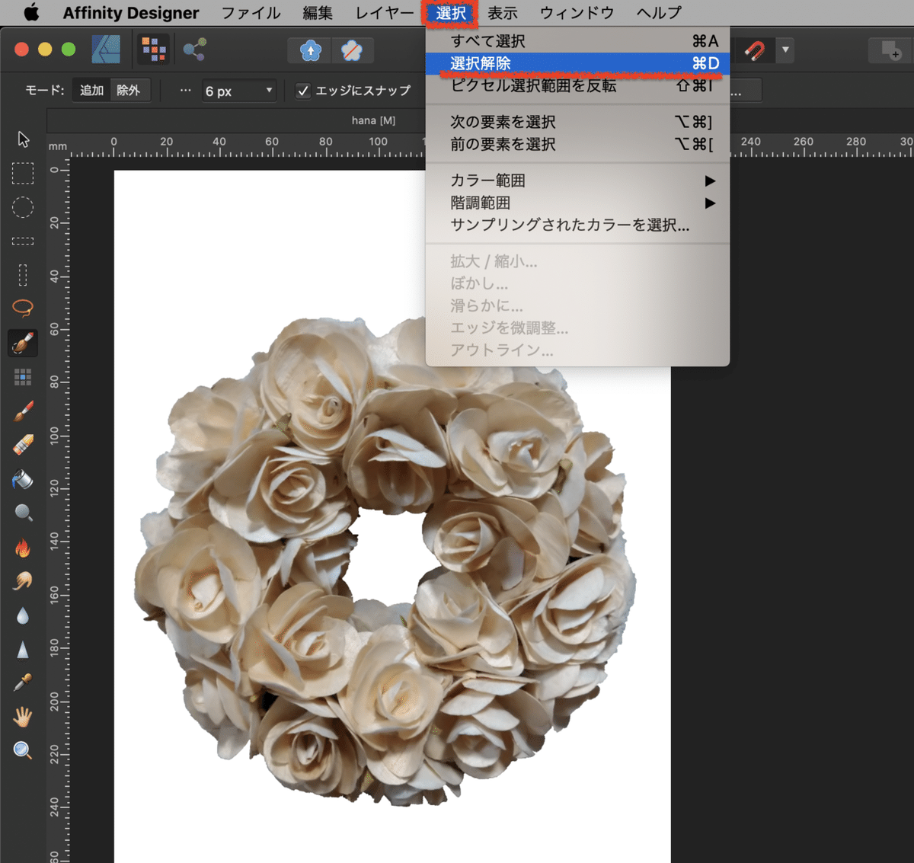914x863 pixels.
Task: Choose ピクセル選択範囲を反転
Action: tap(577, 85)
